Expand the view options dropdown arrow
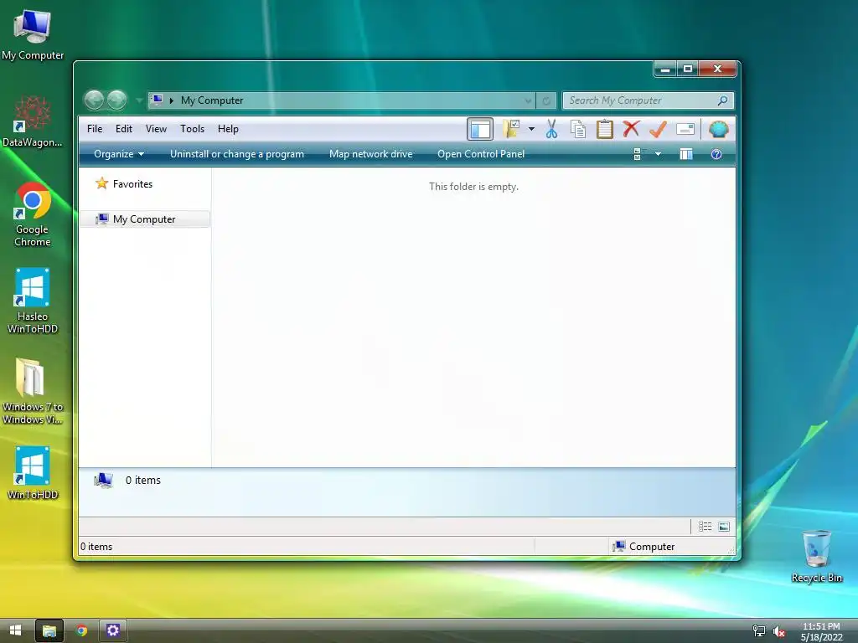The width and height of the screenshot is (858, 643). point(659,154)
